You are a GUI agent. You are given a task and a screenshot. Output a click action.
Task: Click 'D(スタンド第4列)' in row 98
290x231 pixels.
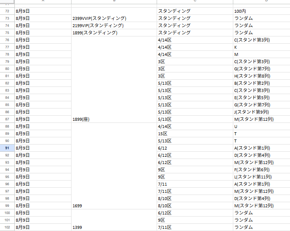262,198
